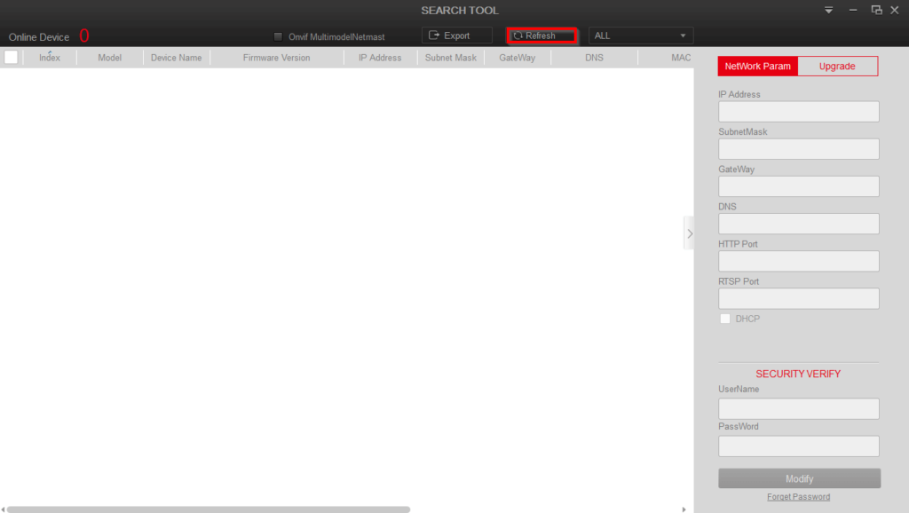This screenshot has height=513, width=909.
Task: Open the title bar dropdown menu icon
Action: 828,11
